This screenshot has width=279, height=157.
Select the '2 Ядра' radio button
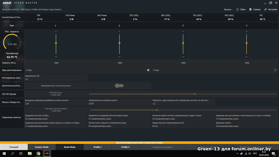276,70
